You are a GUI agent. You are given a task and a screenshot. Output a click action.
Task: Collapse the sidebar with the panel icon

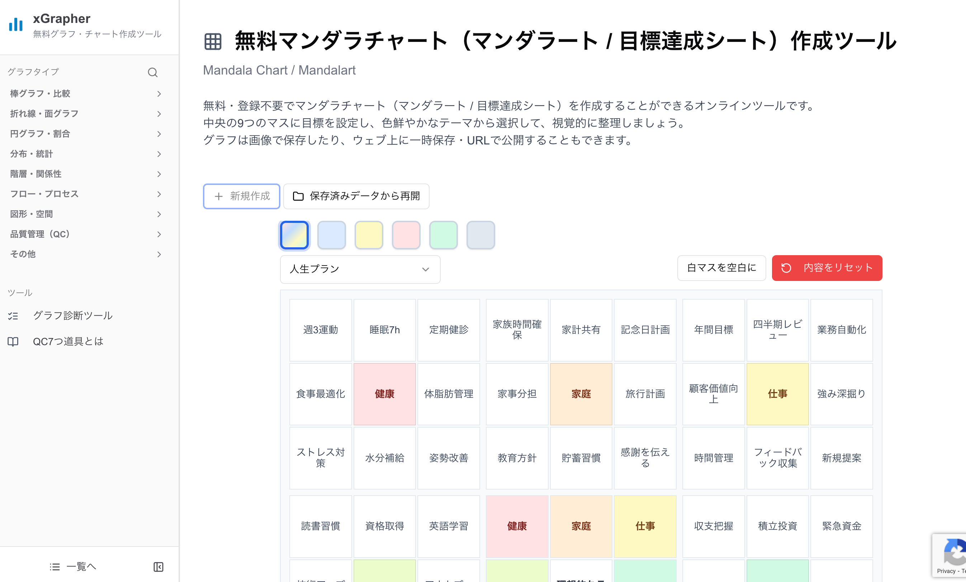pyautogui.click(x=158, y=567)
